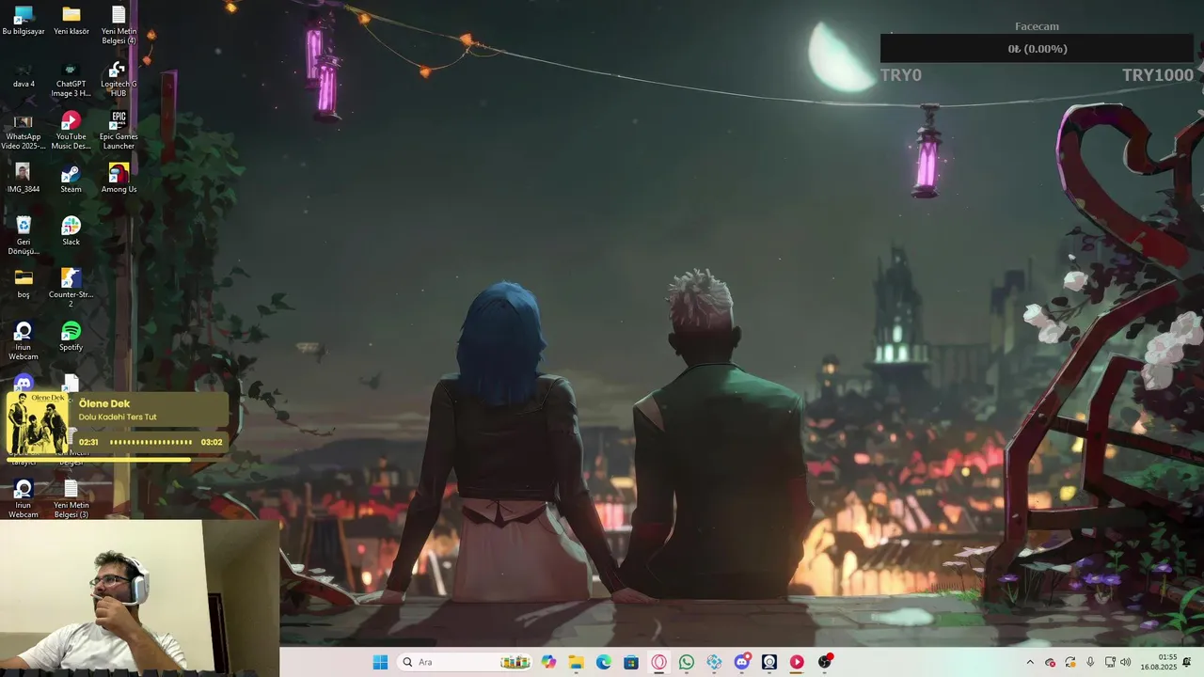
Task: Select the WhatsApp Video 2025 file
Action: [24, 132]
